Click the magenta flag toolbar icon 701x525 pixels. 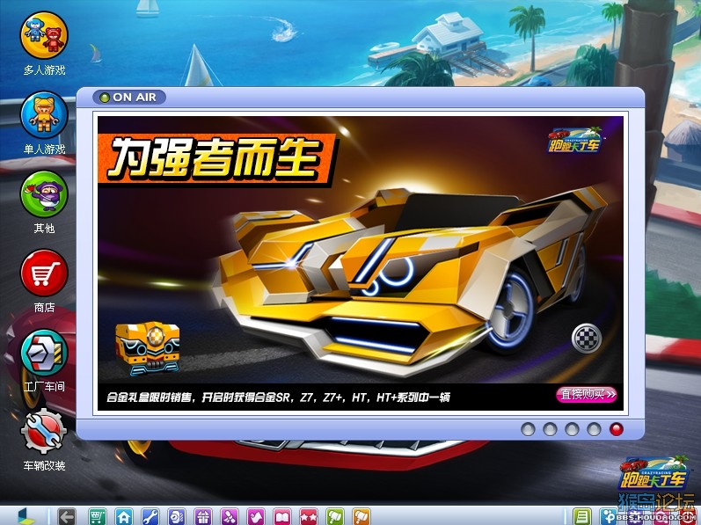(256, 517)
